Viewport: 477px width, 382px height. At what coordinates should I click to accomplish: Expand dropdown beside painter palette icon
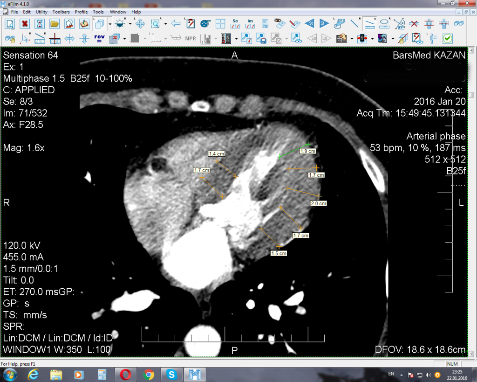[352, 39]
